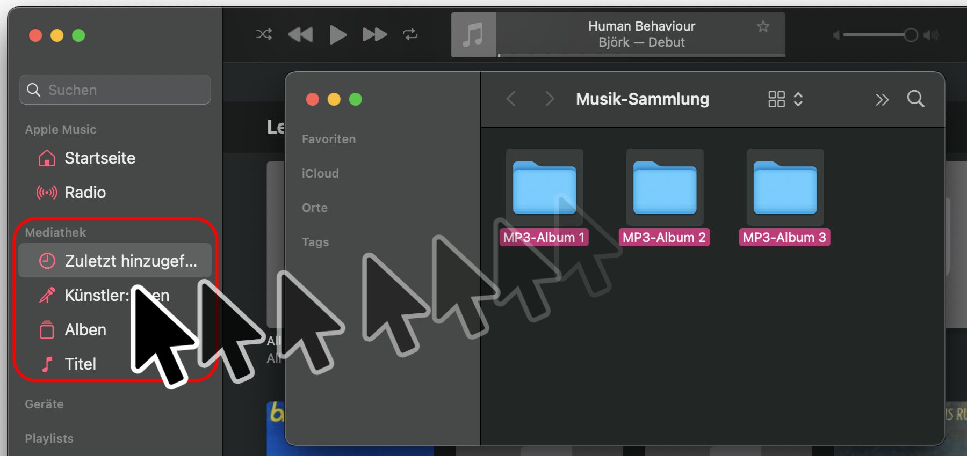Click the MP3-Album 1 folder label
The image size is (967, 456).
click(544, 237)
